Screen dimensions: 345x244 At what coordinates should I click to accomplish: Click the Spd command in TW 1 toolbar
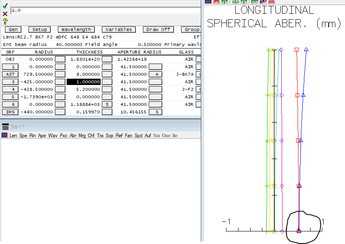pyautogui.click(x=138, y=136)
